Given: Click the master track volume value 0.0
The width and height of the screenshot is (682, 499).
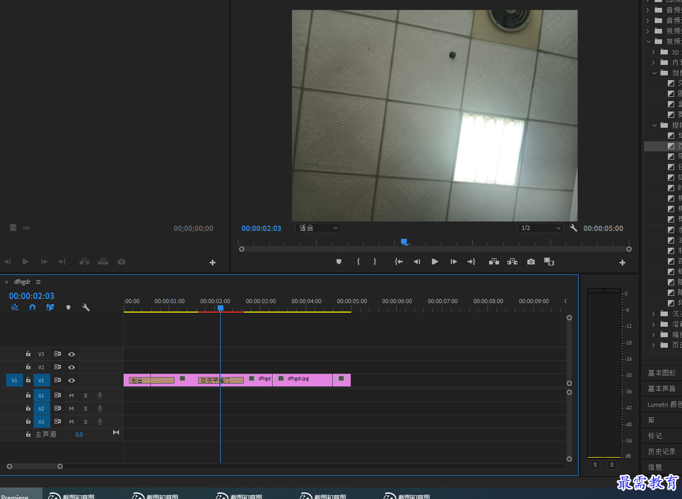Looking at the screenshot, I should [79, 435].
